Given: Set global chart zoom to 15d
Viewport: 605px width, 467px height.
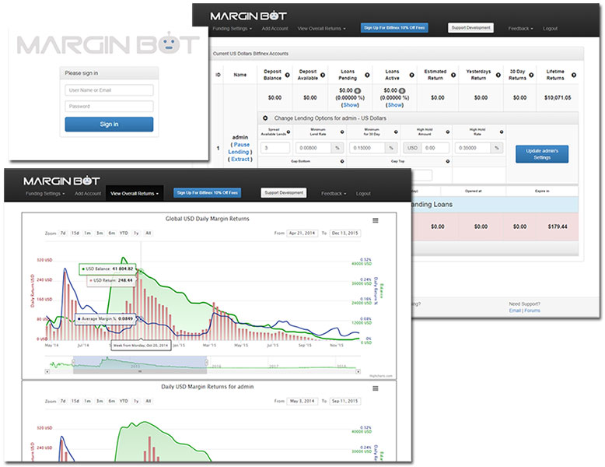Looking at the screenshot, I should click(75, 233).
